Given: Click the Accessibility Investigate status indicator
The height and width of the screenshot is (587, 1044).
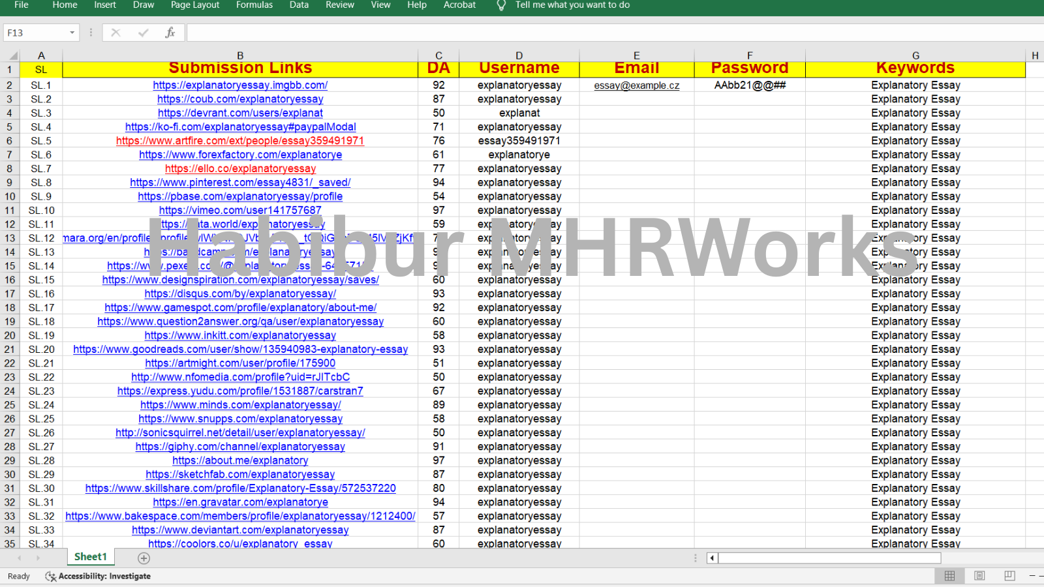Looking at the screenshot, I should (x=98, y=576).
